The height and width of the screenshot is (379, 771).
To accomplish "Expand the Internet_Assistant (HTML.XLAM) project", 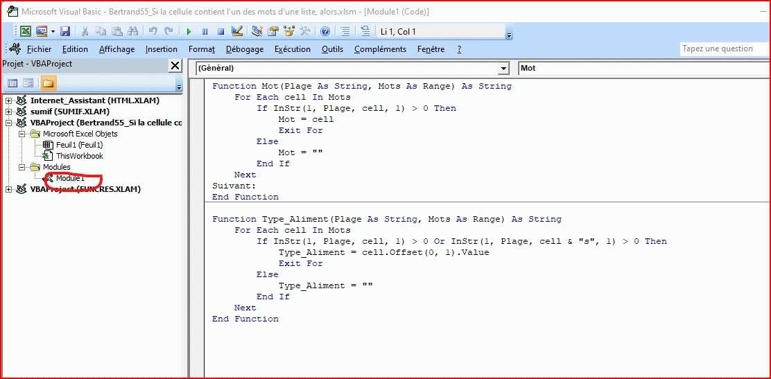I will pyautogui.click(x=8, y=100).
